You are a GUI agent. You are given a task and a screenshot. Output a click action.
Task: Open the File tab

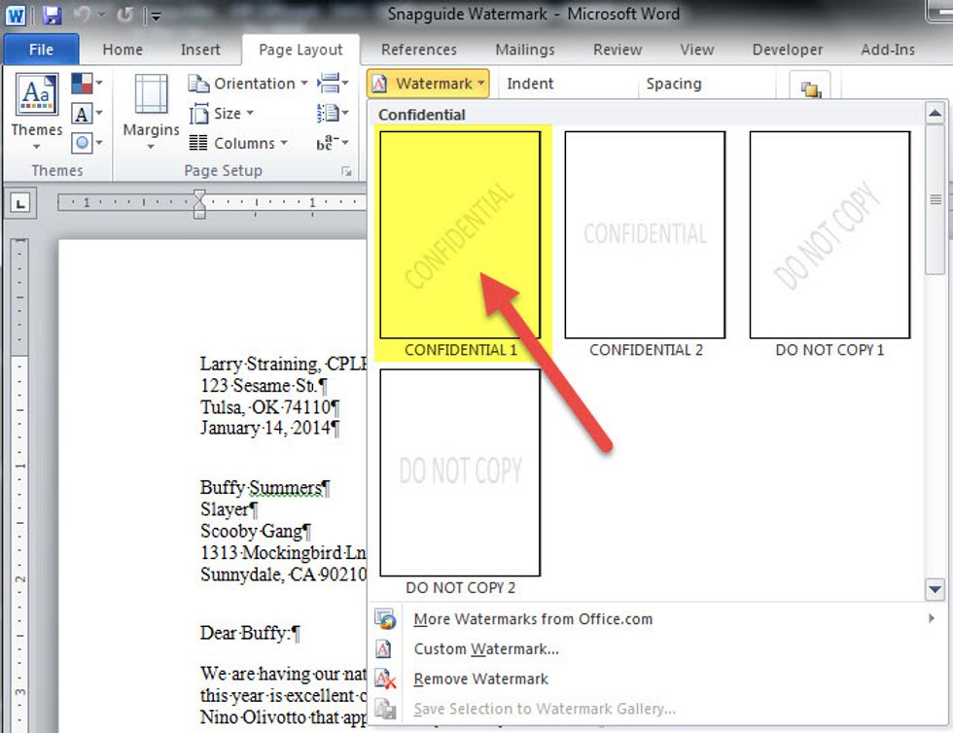(41, 50)
